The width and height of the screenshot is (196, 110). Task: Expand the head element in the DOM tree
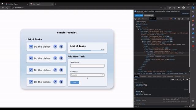[x=136, y=25]
